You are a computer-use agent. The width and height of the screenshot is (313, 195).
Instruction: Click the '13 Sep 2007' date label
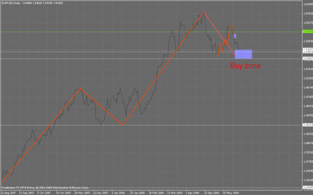(27, 193)
